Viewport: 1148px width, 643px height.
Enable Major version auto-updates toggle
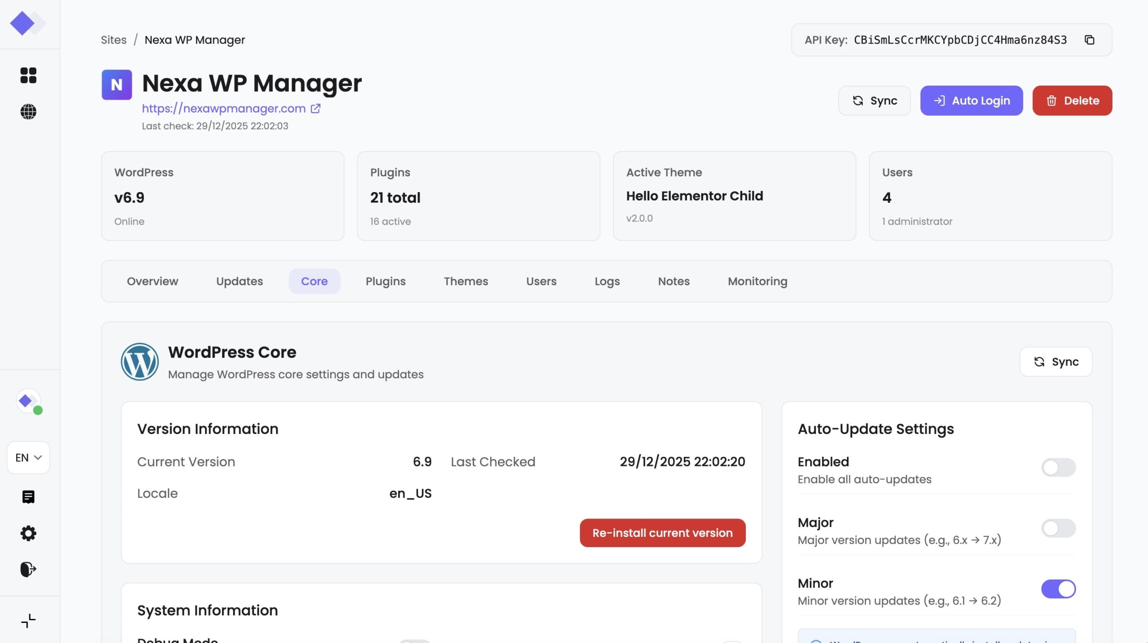[x=1058, y=528]
